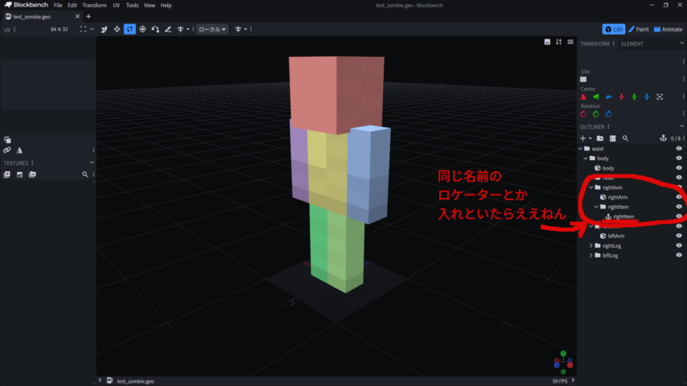The width and height of the screenshot is (687, 386).
Task: Collapse the waist group
Action: tap(581, 149)
